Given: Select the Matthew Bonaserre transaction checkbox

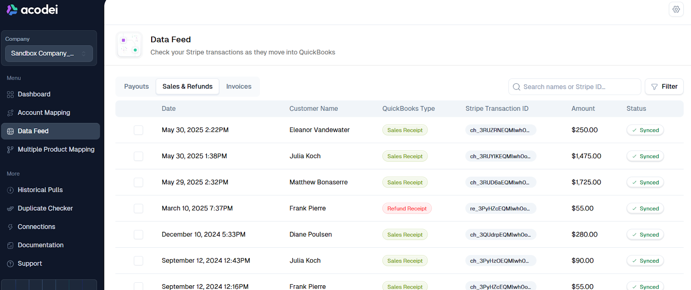Looking at the screenshot, I should point(138,182).
